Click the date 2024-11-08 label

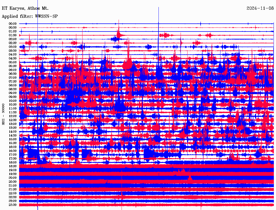tap(260, 8)
